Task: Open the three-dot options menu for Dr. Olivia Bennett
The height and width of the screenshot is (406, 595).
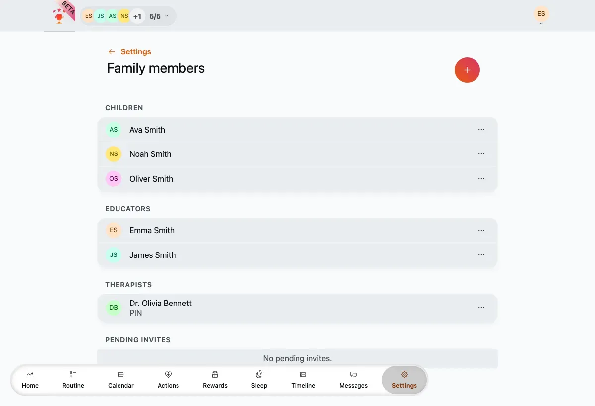Action: 481,308
